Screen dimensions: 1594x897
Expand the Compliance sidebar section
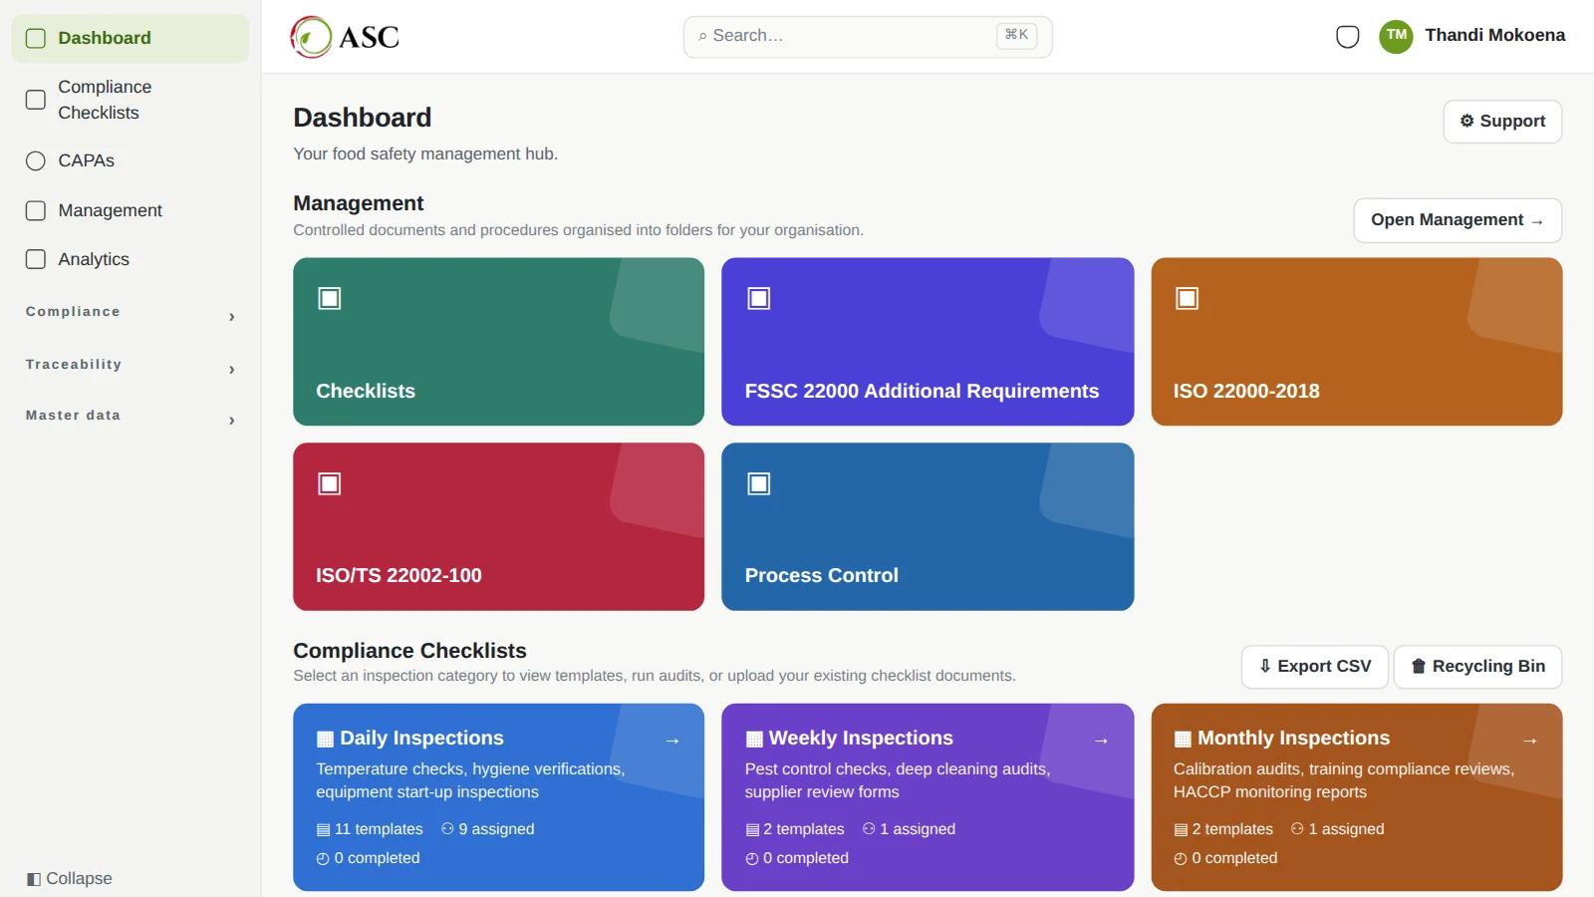pyautogui.click(x=131, y=314)
